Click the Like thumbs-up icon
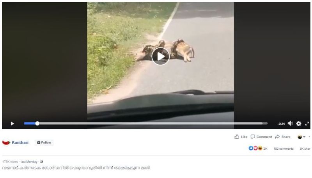This screenshot has width=312, height=178. pos(237,137)
